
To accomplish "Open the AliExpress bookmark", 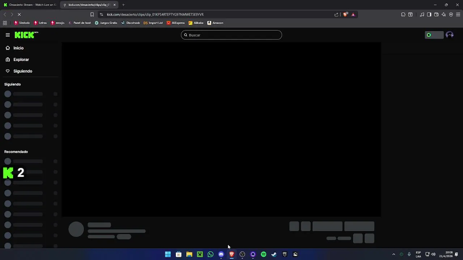I will [x=176, y=23].
